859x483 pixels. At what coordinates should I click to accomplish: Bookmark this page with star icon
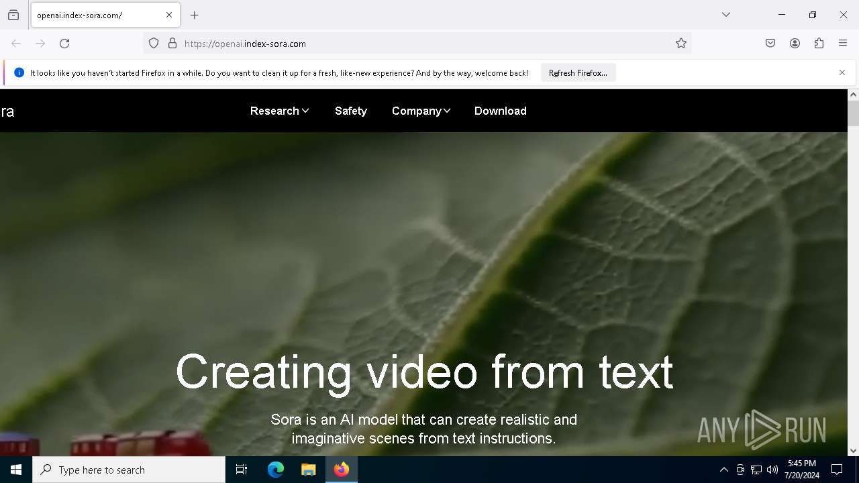pos(681,44)
